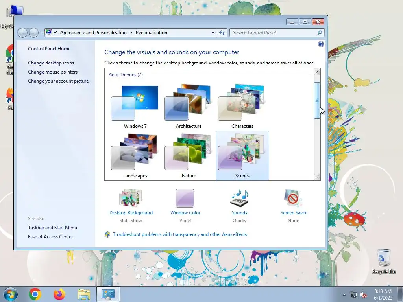Click the Screen Saver link
This screenshot has width=403, height=302.
(x=294, y=213)
